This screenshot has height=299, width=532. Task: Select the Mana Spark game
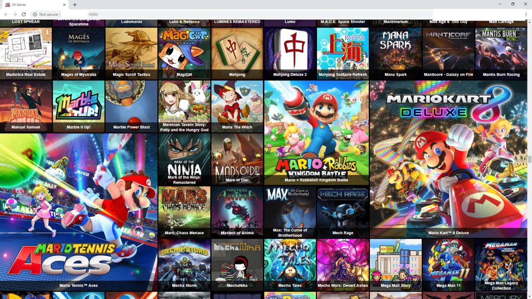click(396, 53)
